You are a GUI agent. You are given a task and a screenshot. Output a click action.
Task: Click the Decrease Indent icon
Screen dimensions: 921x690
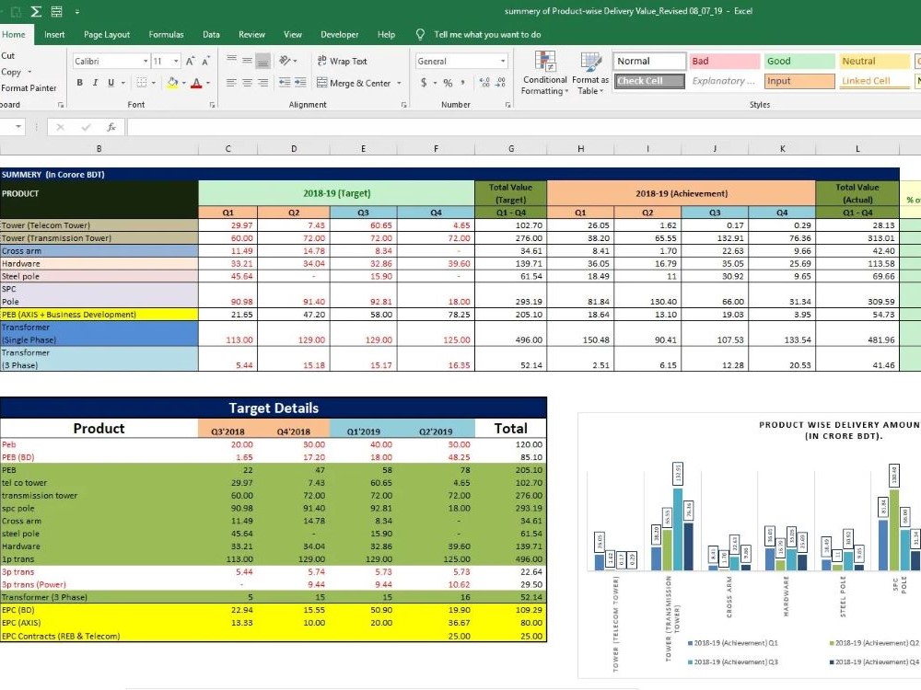coord(285,83)
